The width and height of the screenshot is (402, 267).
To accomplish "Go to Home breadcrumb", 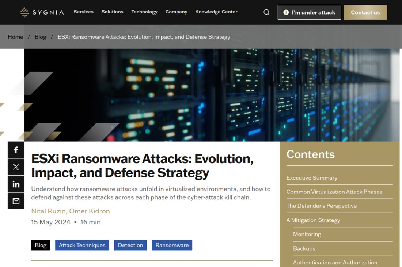I will pos(15,37).
